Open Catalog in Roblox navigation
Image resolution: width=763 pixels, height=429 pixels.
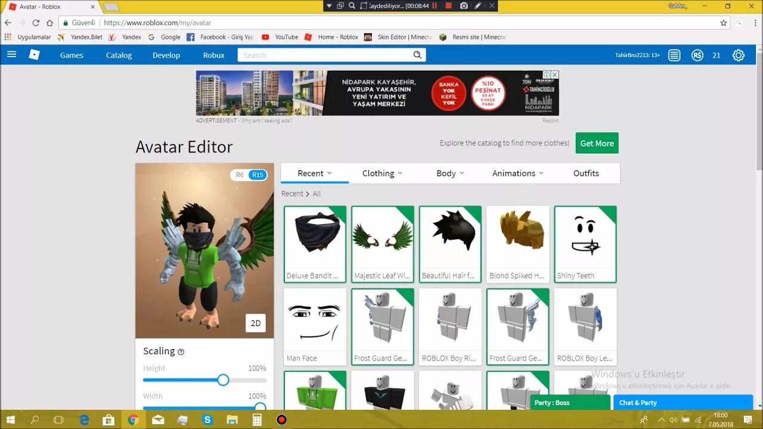coord(119,55)
